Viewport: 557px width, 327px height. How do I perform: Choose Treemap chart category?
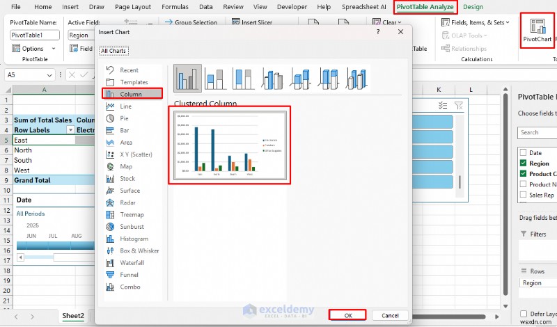click(x=133, y=215)
